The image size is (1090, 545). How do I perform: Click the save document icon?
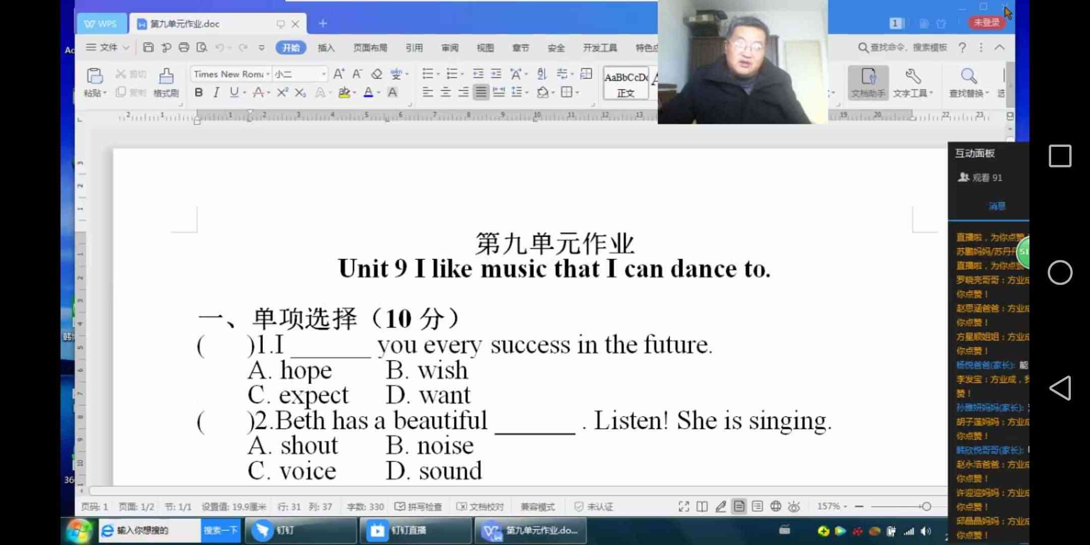tap(148, 47)
